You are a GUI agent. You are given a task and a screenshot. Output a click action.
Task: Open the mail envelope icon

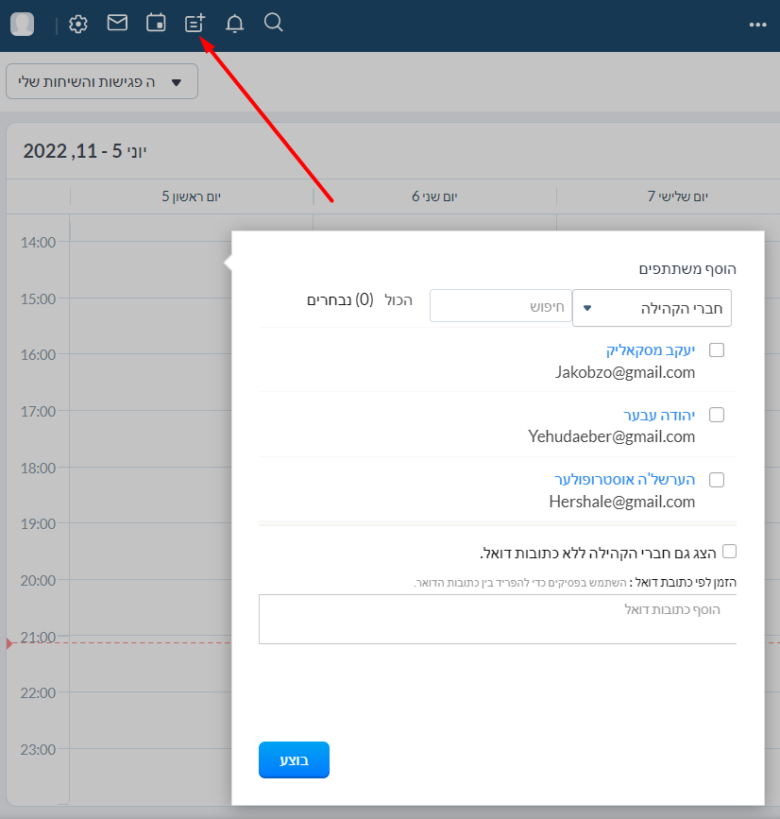coord(117,23)
